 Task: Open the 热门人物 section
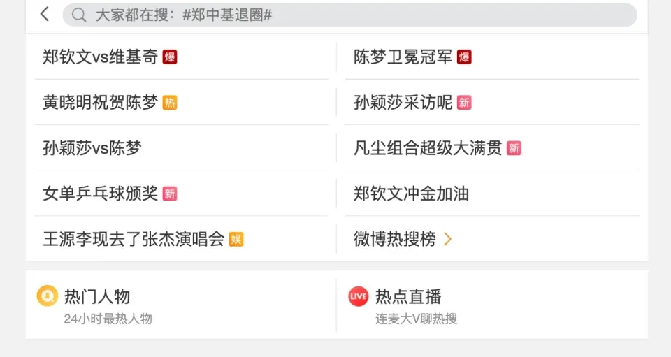click(x=97, y=296)
